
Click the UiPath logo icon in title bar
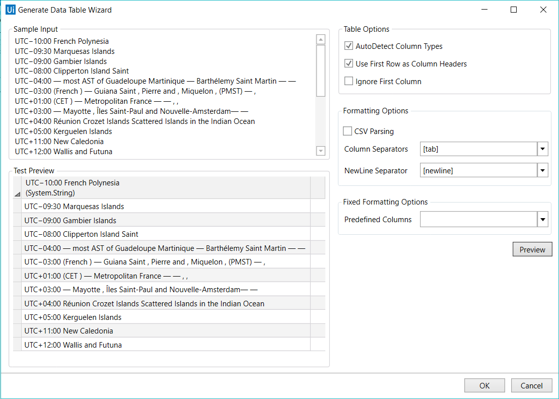[11, 10]
